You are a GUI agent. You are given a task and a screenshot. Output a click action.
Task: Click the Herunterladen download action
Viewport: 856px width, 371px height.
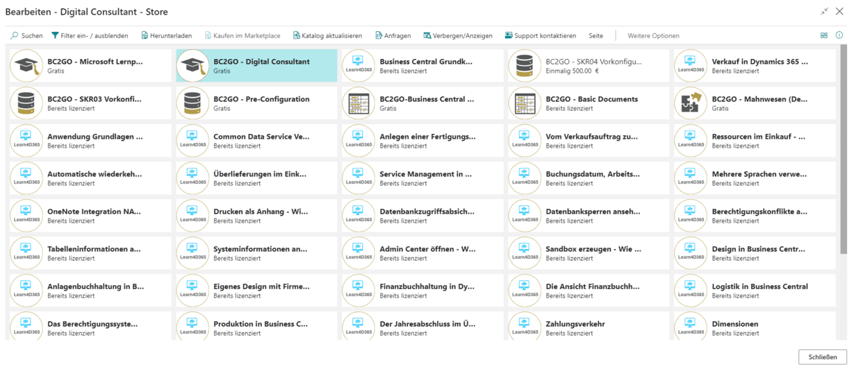[167, 35]
